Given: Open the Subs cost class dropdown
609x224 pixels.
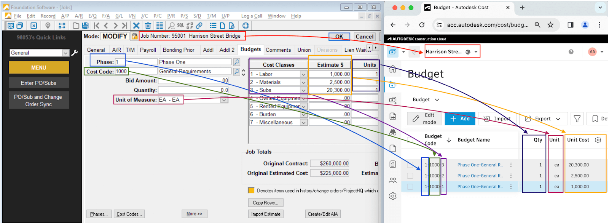Looking at the screenshot, I should pos(303,90).
